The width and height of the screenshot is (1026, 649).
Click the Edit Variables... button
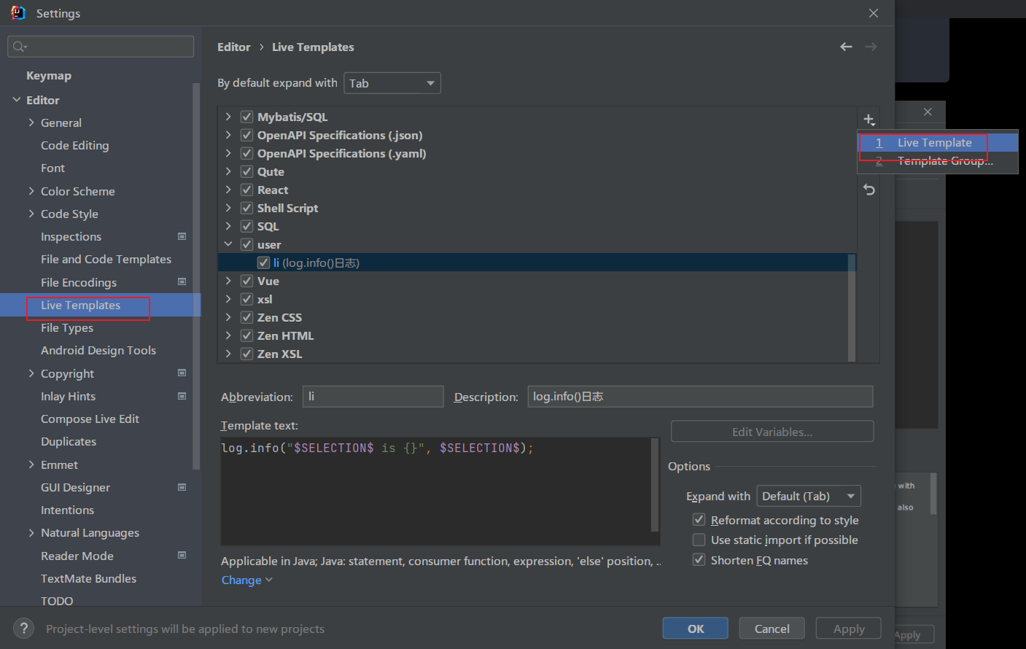tap(772, 432)
